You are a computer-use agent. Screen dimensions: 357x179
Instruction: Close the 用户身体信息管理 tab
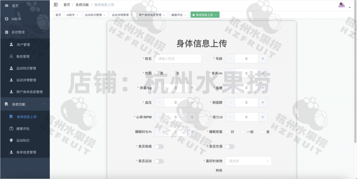click(164, 15)
